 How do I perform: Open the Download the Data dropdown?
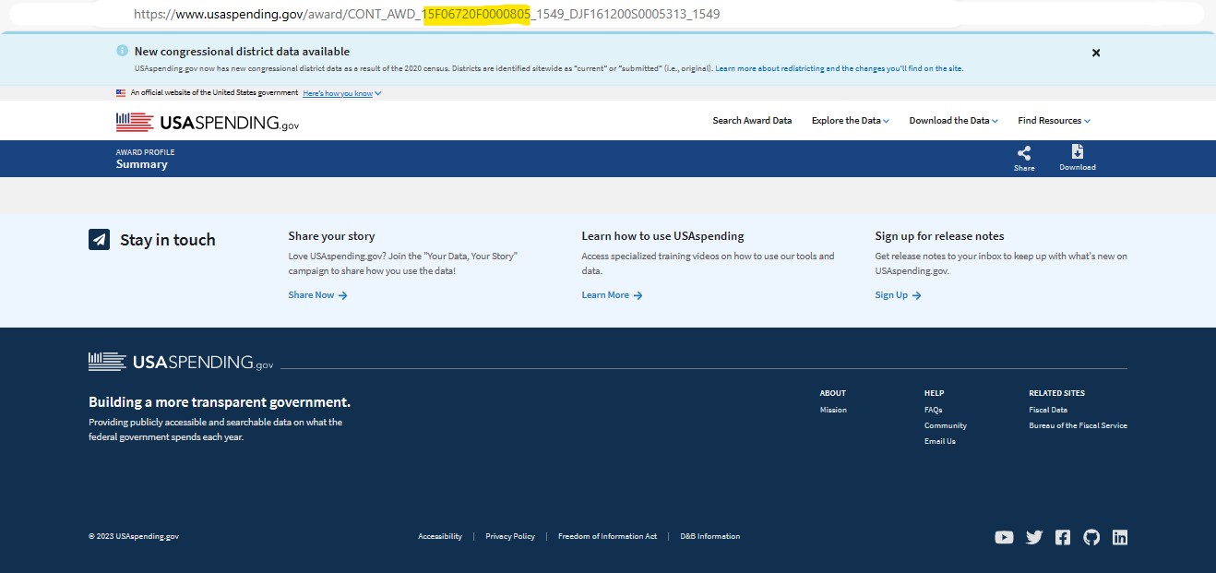(954, 121)
